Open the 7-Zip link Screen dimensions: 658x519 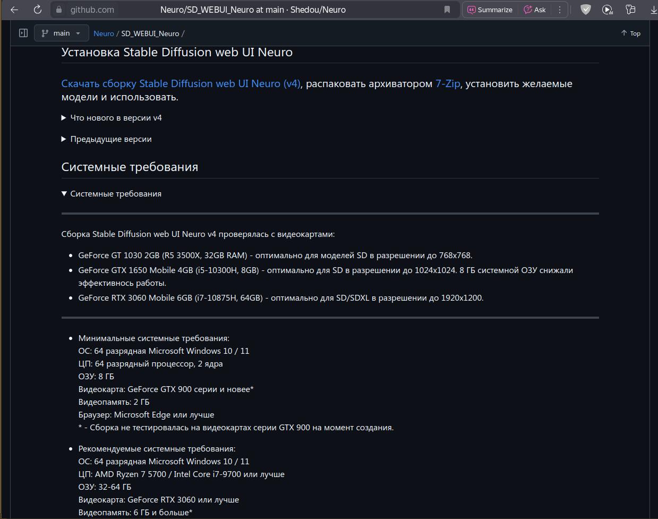(x=448, y=83)
